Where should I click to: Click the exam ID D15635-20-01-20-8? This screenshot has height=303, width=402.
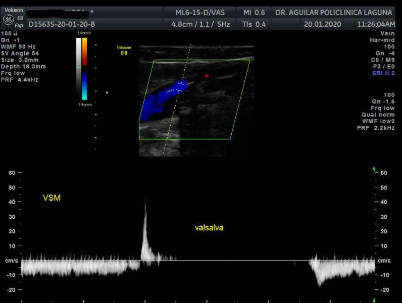[x=62, y=24]
